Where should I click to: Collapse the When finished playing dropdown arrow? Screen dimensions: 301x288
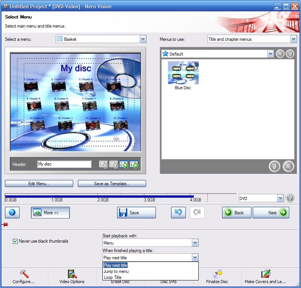[195, 257]
